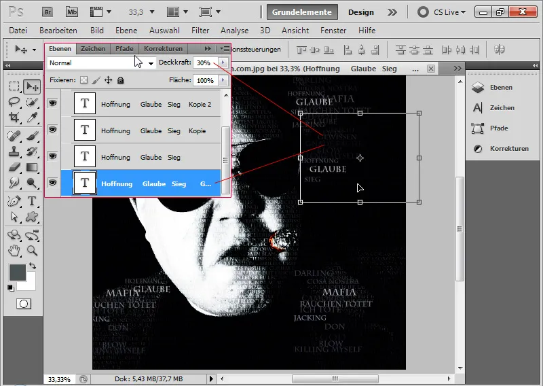
Task: Click the Deckkraft 30% opacity field
Action: pyautogui.click(x=206, y=63)
